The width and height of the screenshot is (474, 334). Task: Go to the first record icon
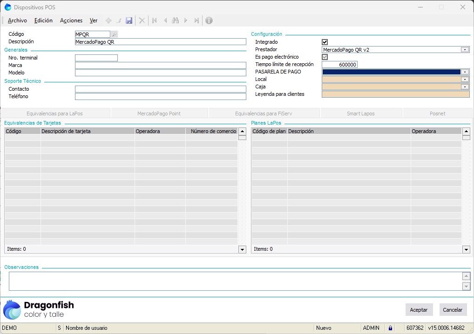(x=154, y=20)
